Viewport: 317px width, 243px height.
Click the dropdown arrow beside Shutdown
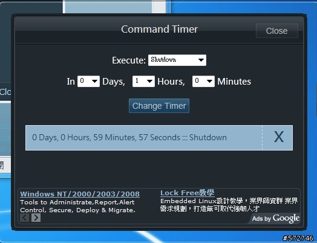[x=201, y=60]
